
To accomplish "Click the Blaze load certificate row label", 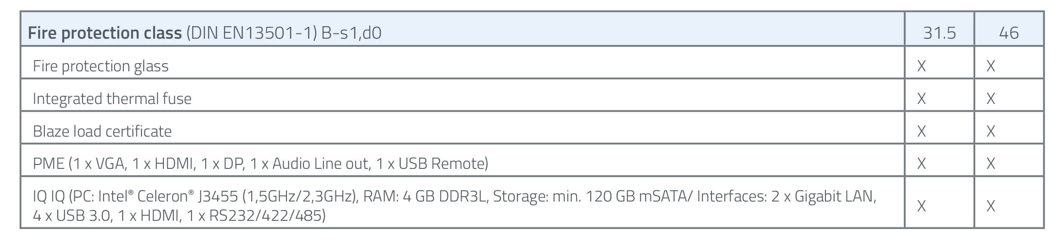I will pyautogui.click(x=102, y=131).
